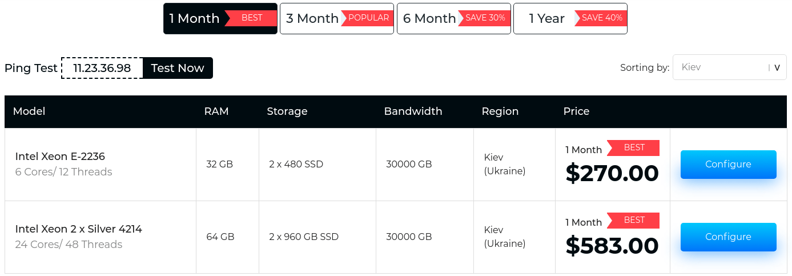
Task: Click the ping test IP address field
Action: [x=102, y=68]
